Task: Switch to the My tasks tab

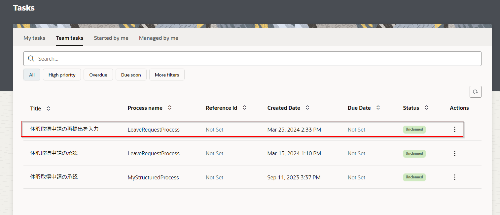Action: click(34, 38)
